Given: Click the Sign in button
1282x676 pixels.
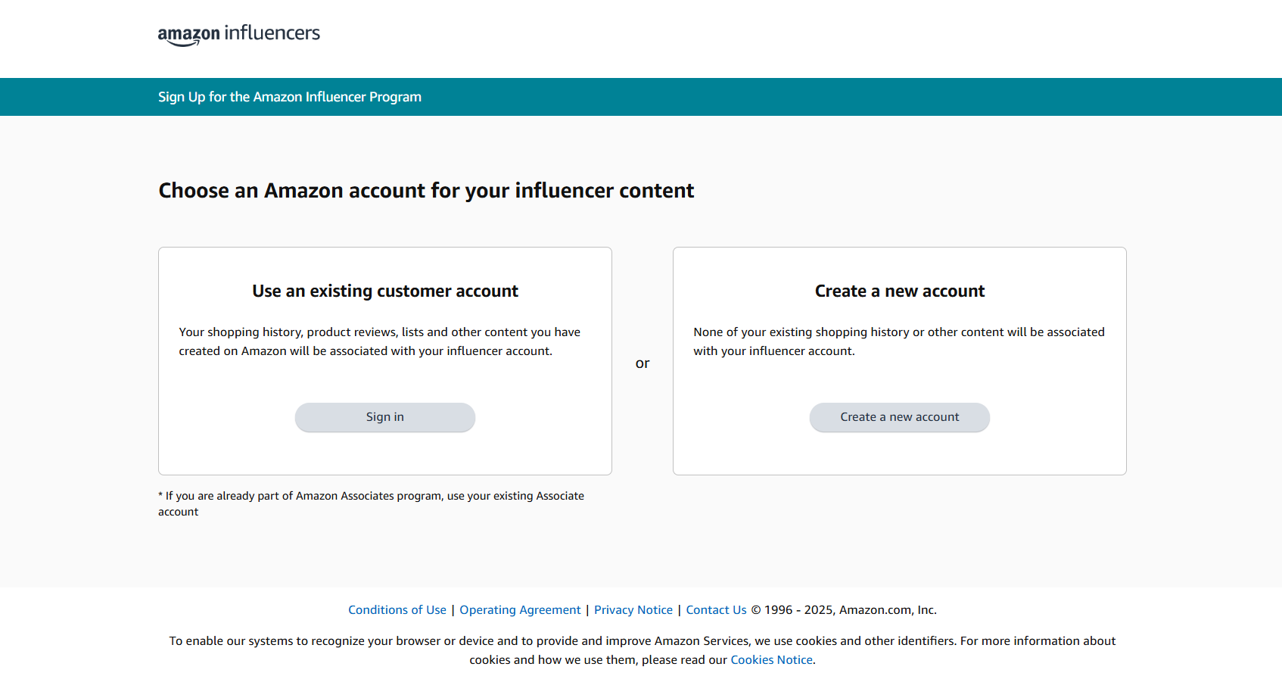Looking at the screenshot, I should coord(385,417).
